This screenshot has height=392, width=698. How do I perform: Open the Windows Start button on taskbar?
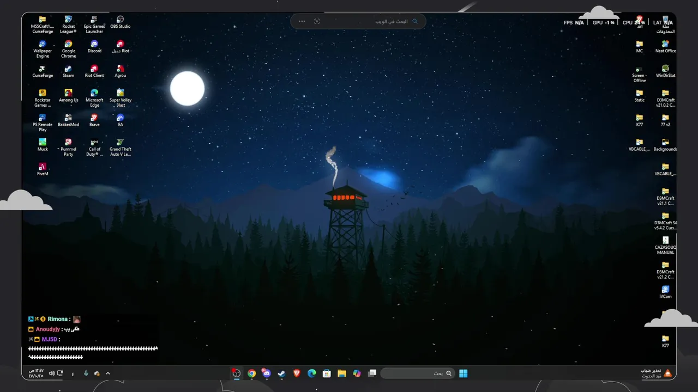click(463, 373)
